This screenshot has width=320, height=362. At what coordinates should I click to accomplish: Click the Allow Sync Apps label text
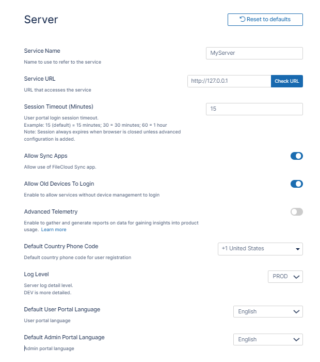click(x=45, y=156)
